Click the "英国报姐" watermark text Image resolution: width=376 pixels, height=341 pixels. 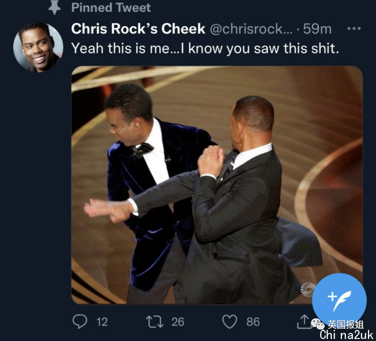point(345,325)
